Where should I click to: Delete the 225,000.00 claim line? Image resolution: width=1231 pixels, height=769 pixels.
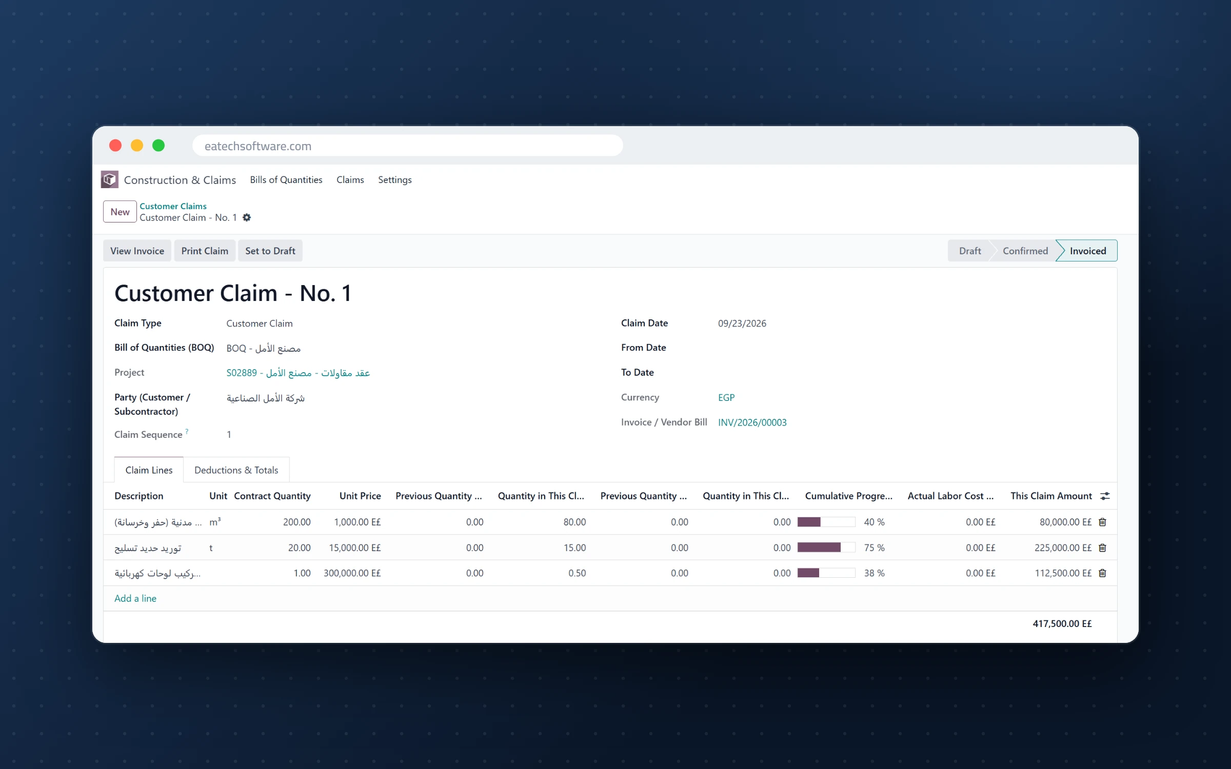click(x=1102, y=548)
